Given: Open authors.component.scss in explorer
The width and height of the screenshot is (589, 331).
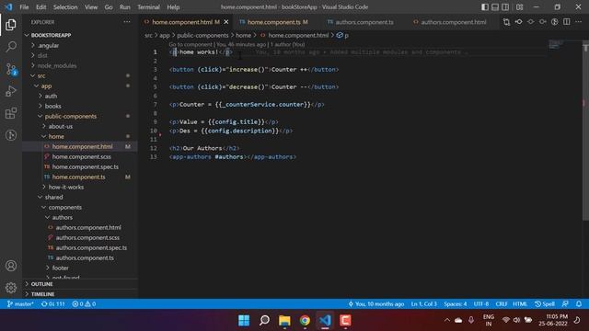Looking at the screenshot, I should pos(87,237).
